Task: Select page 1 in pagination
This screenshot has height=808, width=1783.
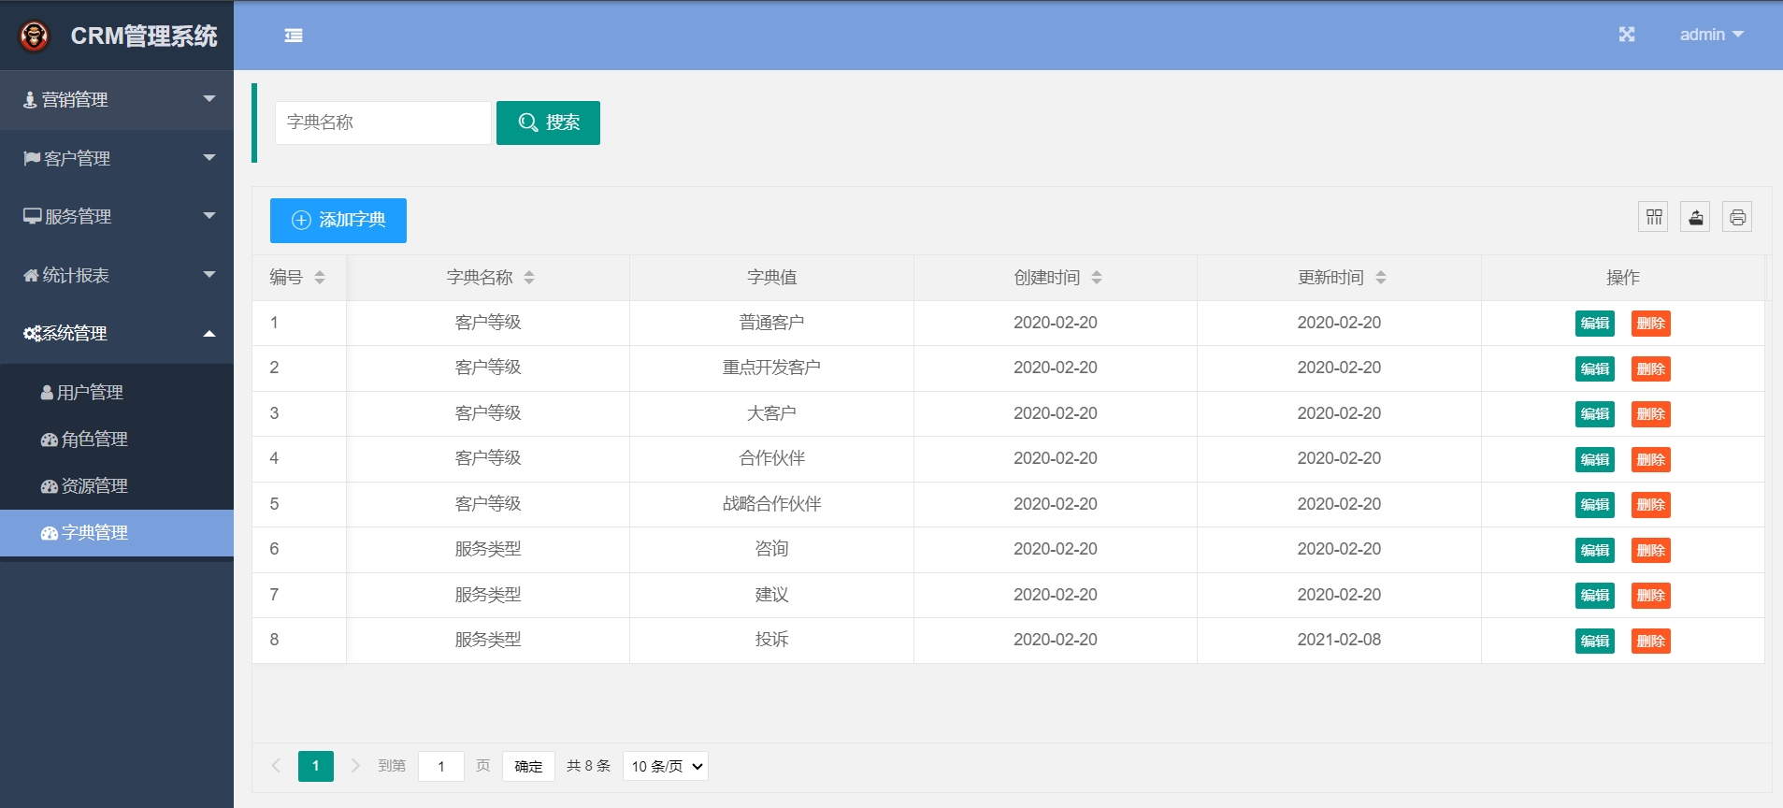Action: point(316,766)
